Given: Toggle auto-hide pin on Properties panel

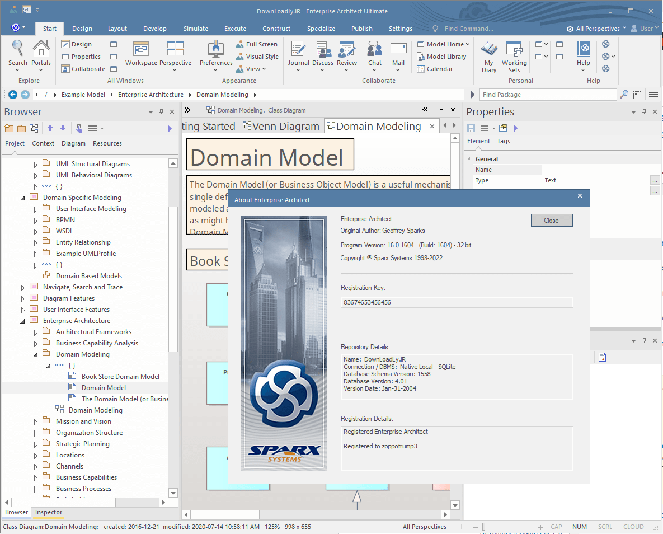Looking at the screenshot, I should (x=644, y=112).
